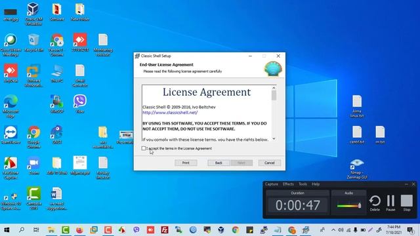420x236 pixels.
Task: Select the Recycle Bin icon
Action: 33,43
